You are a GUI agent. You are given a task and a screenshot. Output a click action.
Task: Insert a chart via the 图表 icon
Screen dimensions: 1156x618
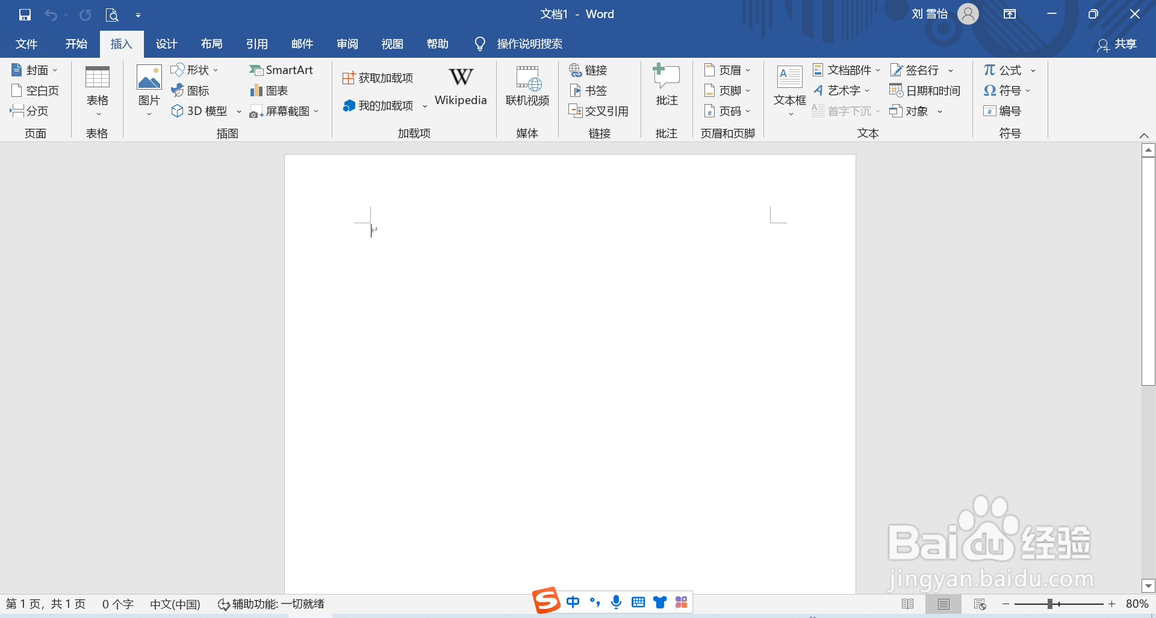269,90
